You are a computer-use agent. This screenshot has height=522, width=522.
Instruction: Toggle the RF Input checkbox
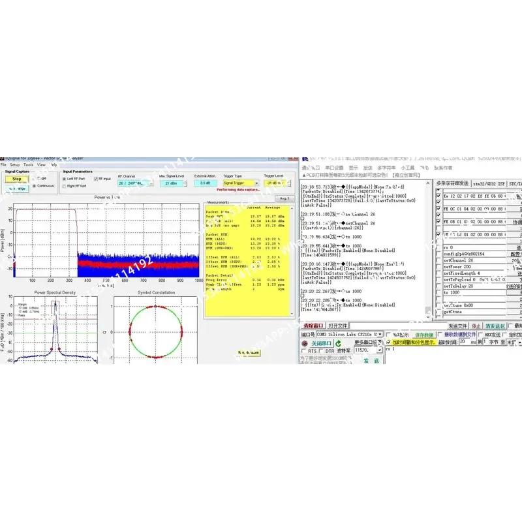95,179
